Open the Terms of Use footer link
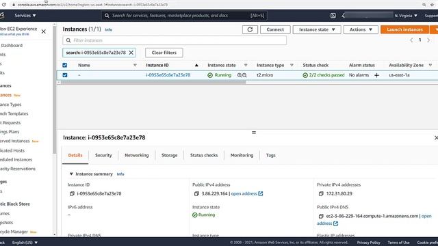Screen dimensions: 438x246 [x=398, y=243]
